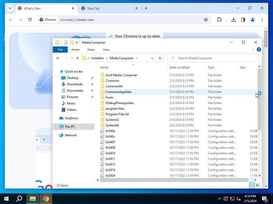The height and width of the screenshot is (204, 273).
Task: Expand chevron after MediaComposer breadcrumb
Action: pos(136,58)
